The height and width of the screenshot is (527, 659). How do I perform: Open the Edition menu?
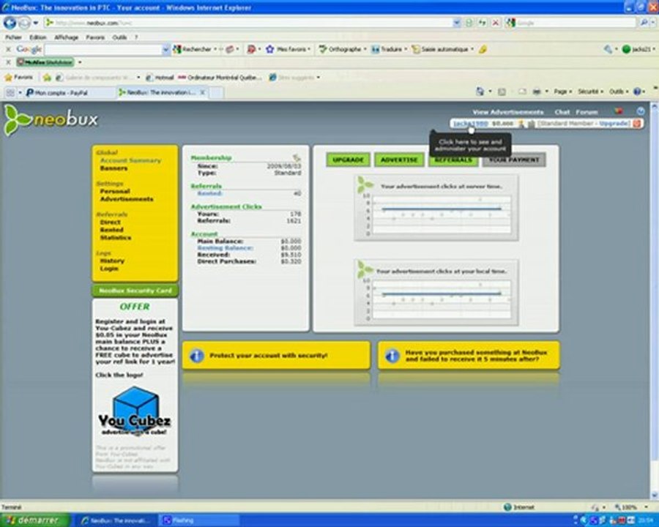[38, 37]
